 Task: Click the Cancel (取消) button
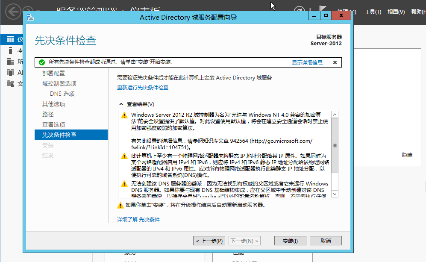tap(326, 241)
